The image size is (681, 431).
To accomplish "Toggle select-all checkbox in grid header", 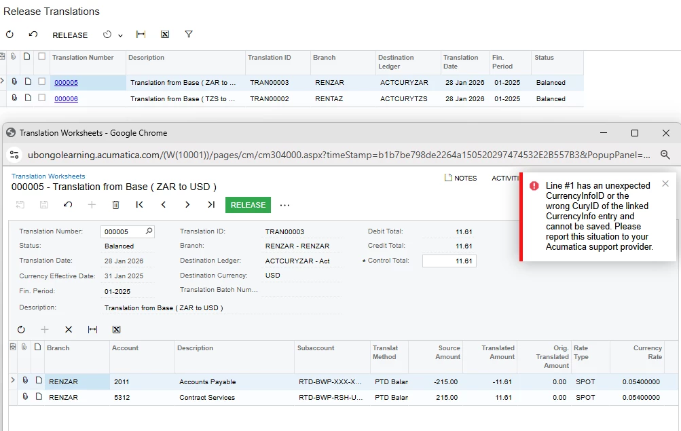I will point(41,56).
